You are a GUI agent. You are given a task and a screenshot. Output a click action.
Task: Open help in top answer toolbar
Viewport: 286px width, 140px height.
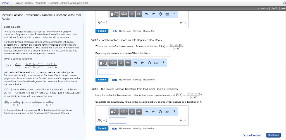174,14
